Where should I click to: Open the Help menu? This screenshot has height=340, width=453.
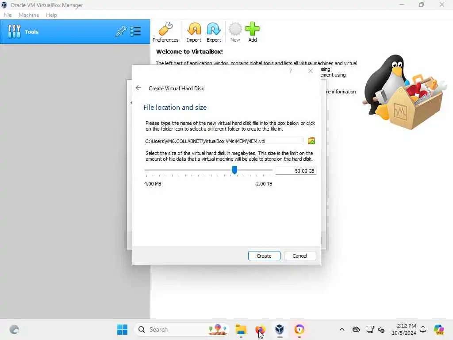tap(51, 15)
